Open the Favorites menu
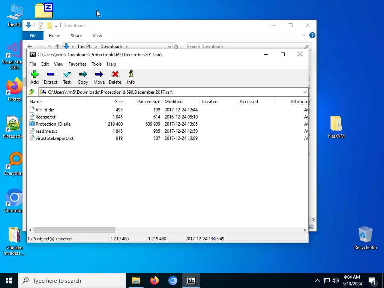 [77, 64]
